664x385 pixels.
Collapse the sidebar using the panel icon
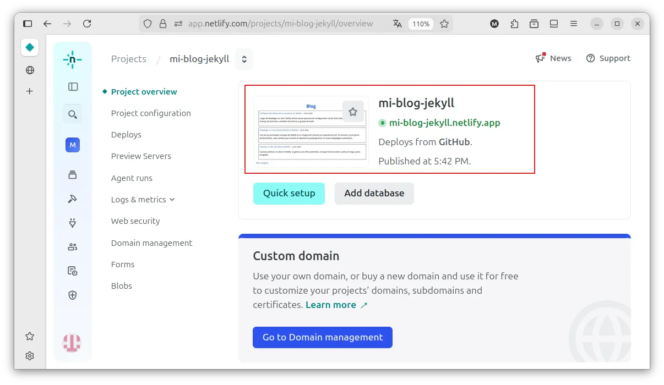[73, 87]
